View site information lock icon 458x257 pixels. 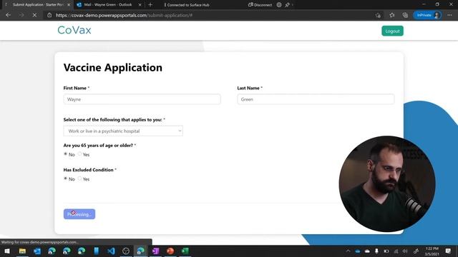[49, 15]
